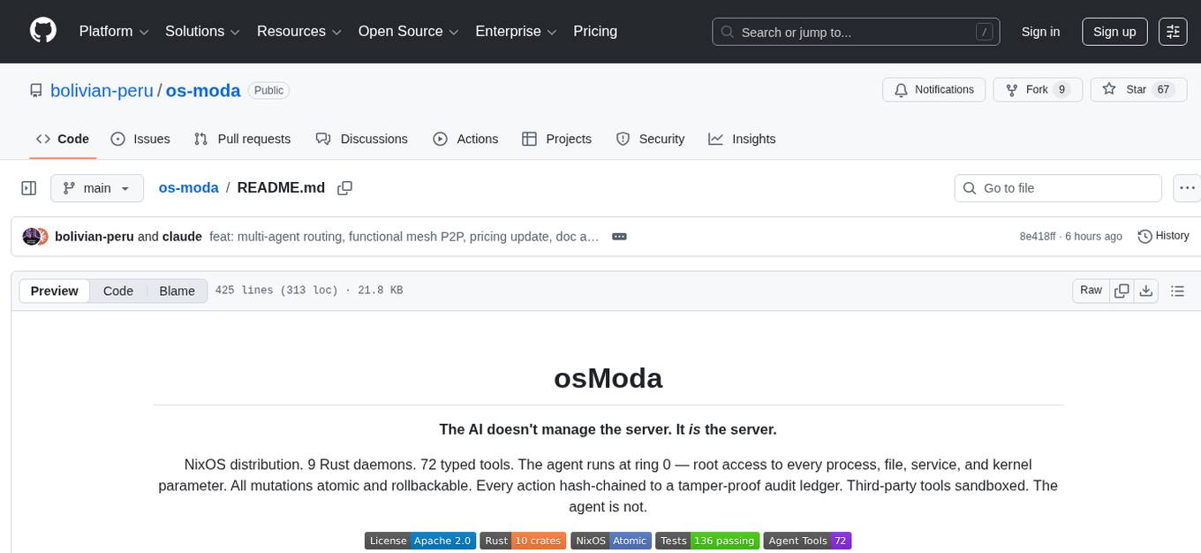Open the main branch selector
Image resolution: width=1201 pixels, height=553 pixels.
[96, 187]
